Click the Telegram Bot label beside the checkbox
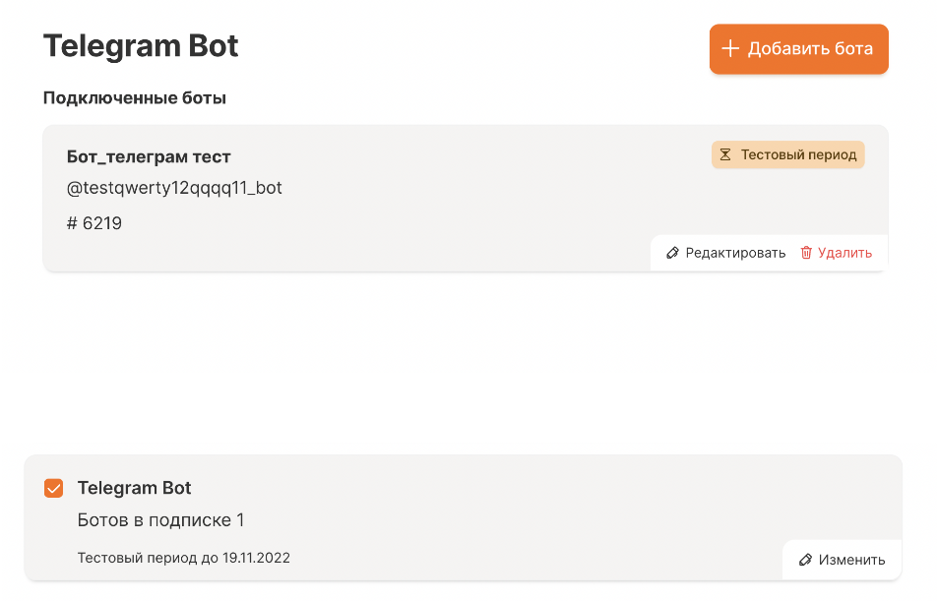Image resolution: width=937 pixels, height=601 pixels. tap(134, 488)
